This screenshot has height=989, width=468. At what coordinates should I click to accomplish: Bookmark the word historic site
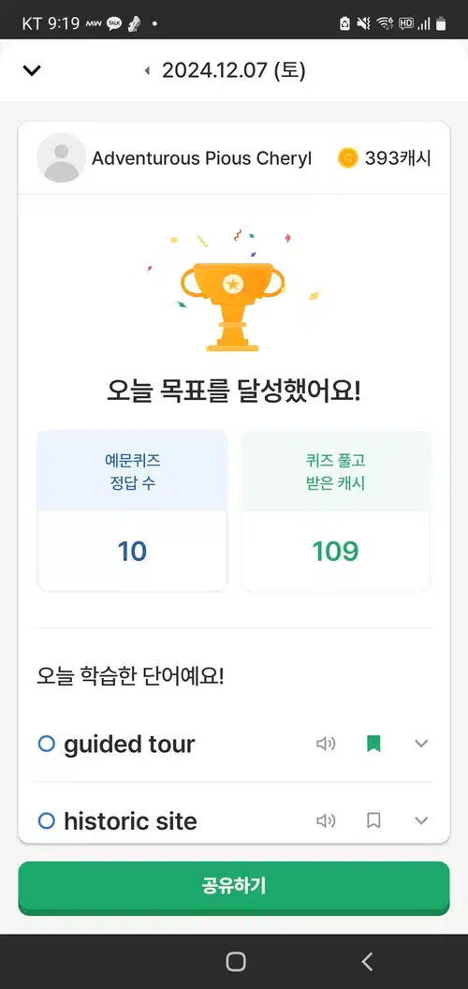[x=373, y=820]
